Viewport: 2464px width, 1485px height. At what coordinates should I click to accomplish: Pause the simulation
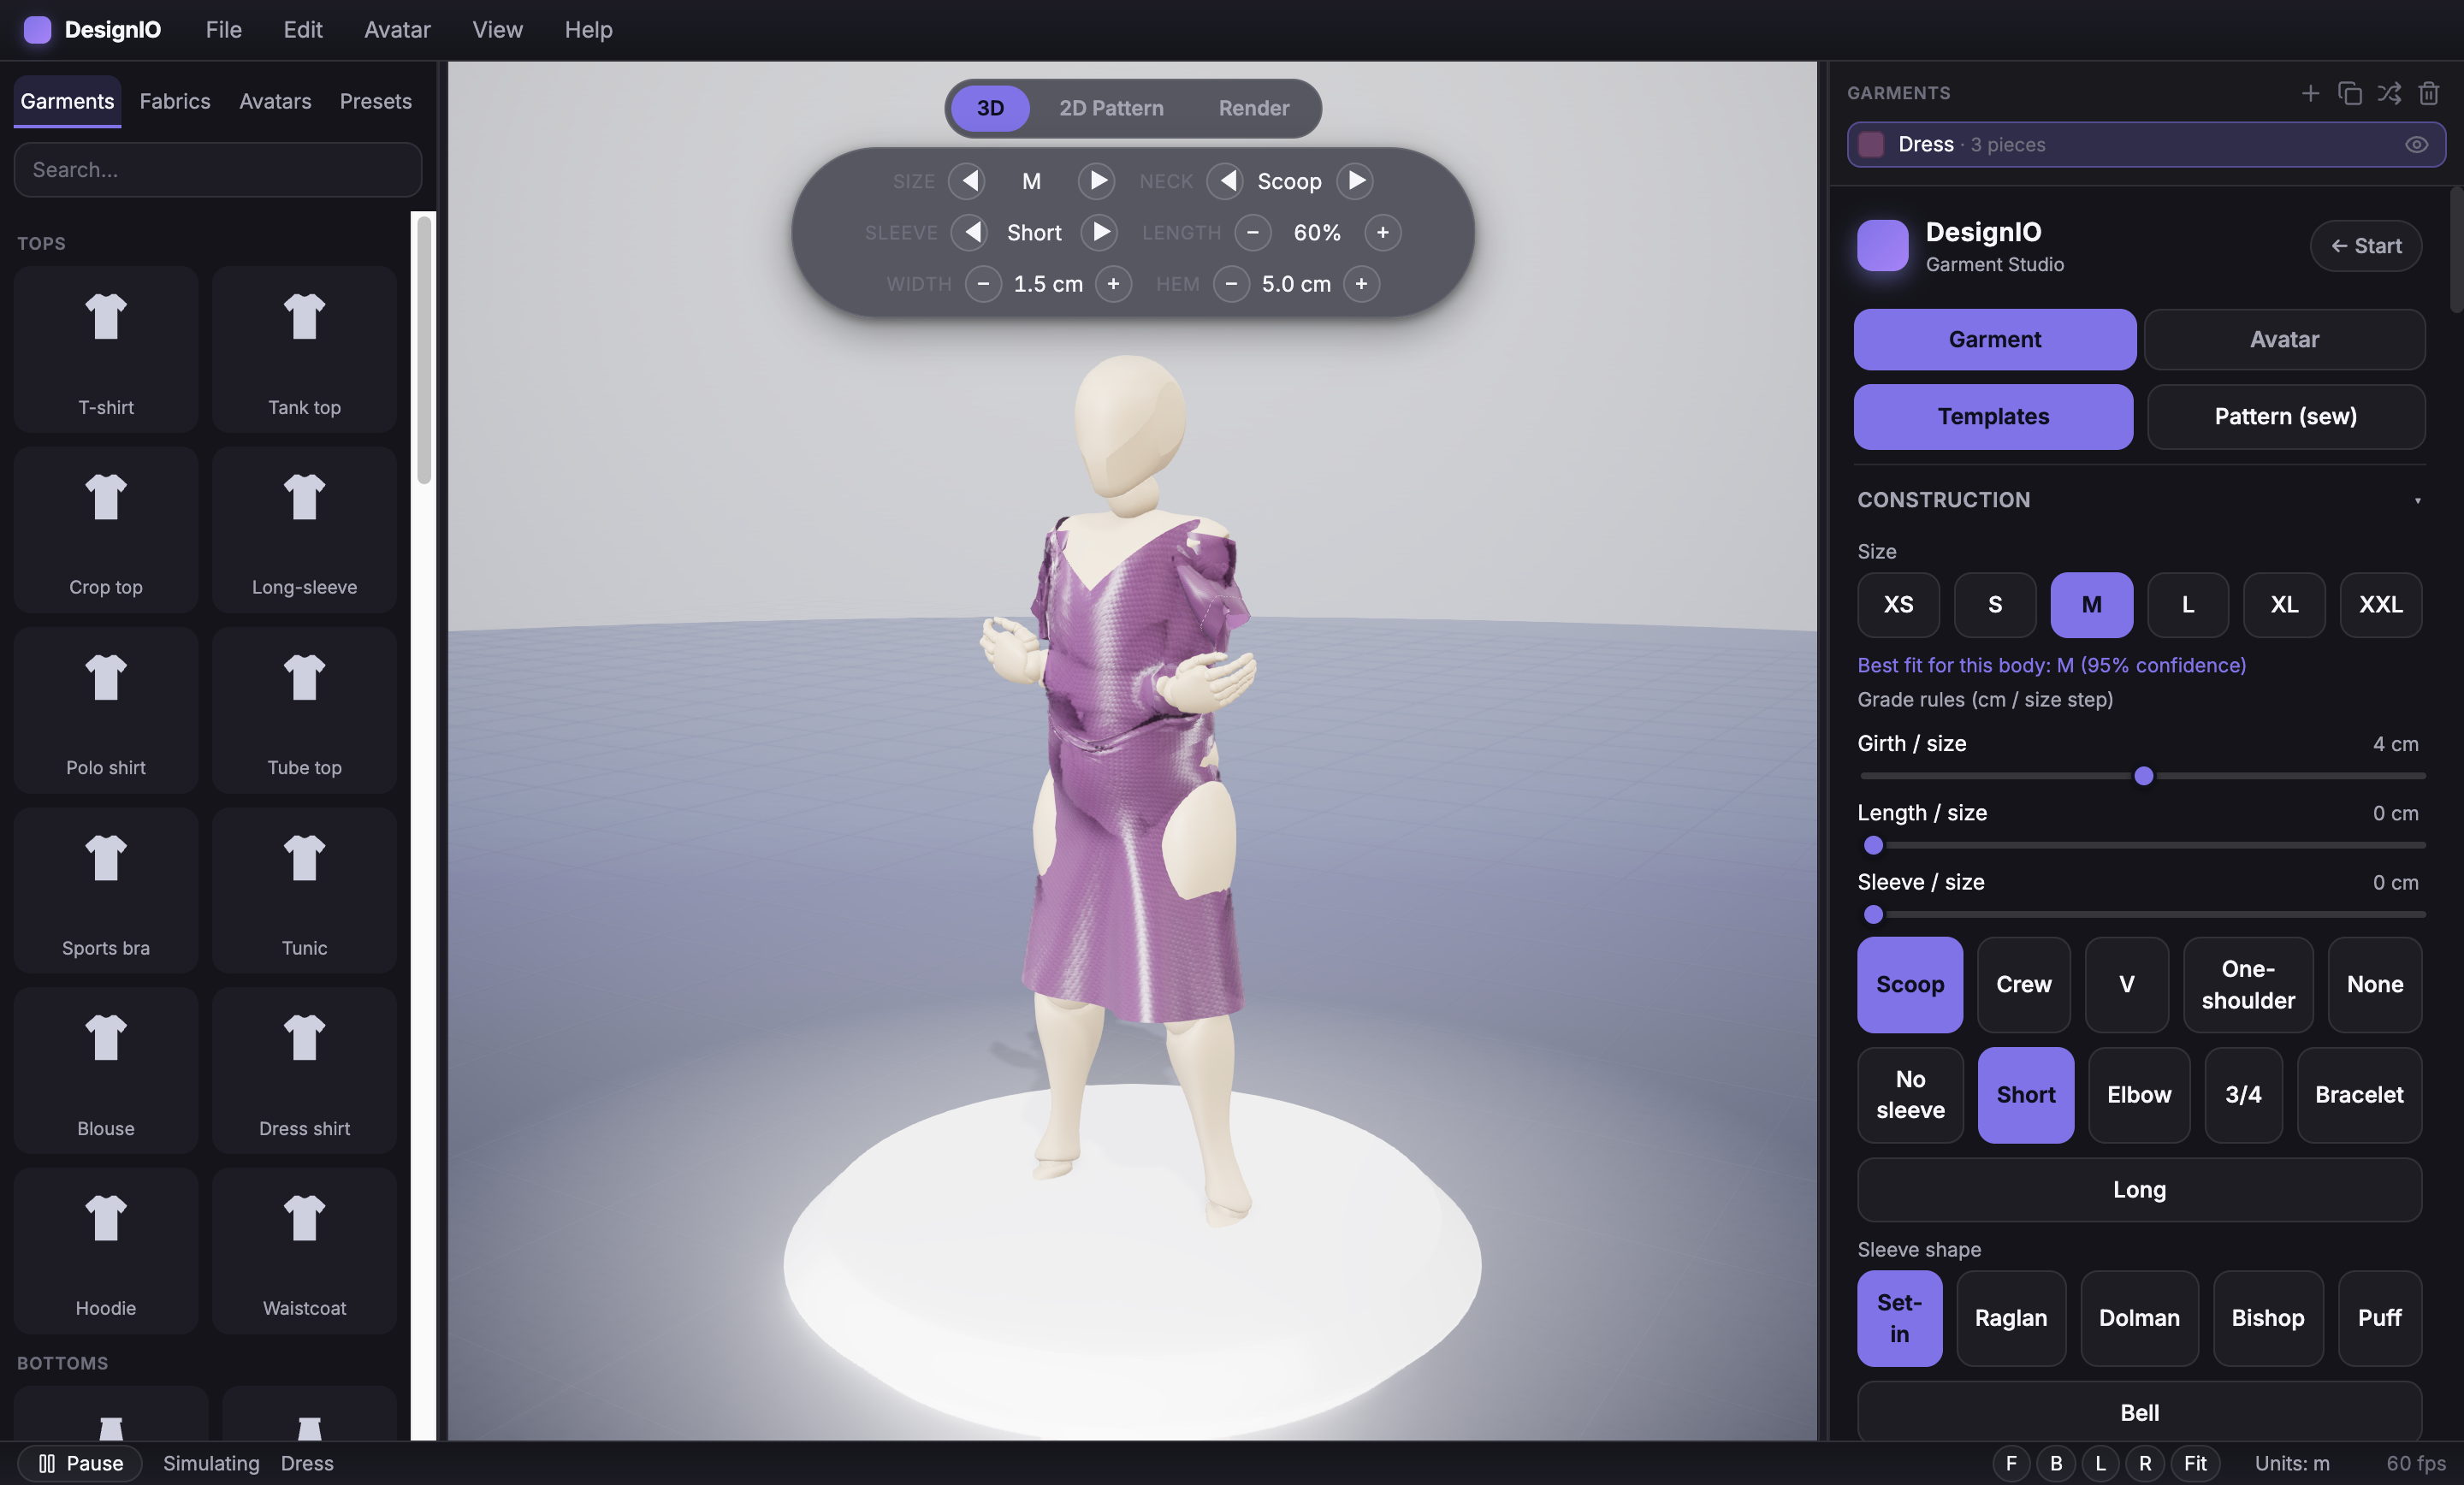coord(80,1463)
